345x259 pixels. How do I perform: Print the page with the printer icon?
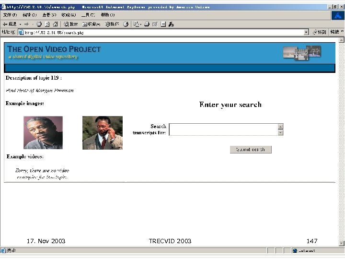147,24
